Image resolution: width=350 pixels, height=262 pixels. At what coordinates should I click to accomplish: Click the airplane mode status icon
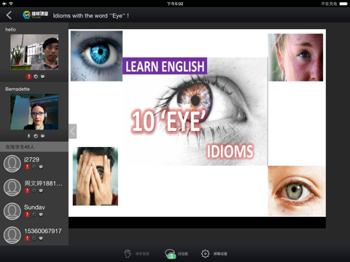[4, 4]
